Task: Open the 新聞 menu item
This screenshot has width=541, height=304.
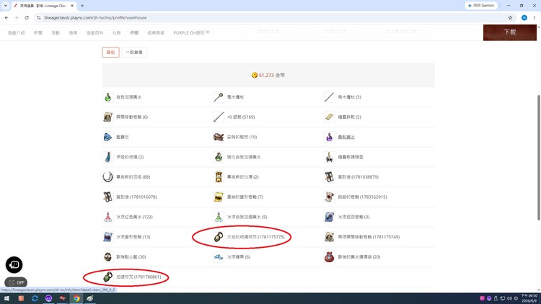Action: coord(38,32)
